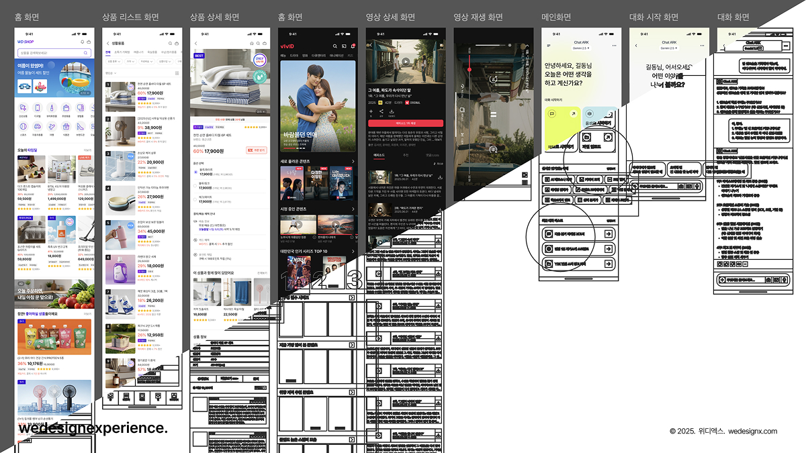Switch to the 추천 tab on video detail
The height and width of the screenshot is (453, 806).
(406, 155)
